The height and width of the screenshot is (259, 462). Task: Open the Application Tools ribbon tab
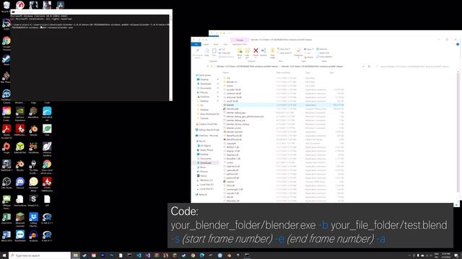(240, 45)
